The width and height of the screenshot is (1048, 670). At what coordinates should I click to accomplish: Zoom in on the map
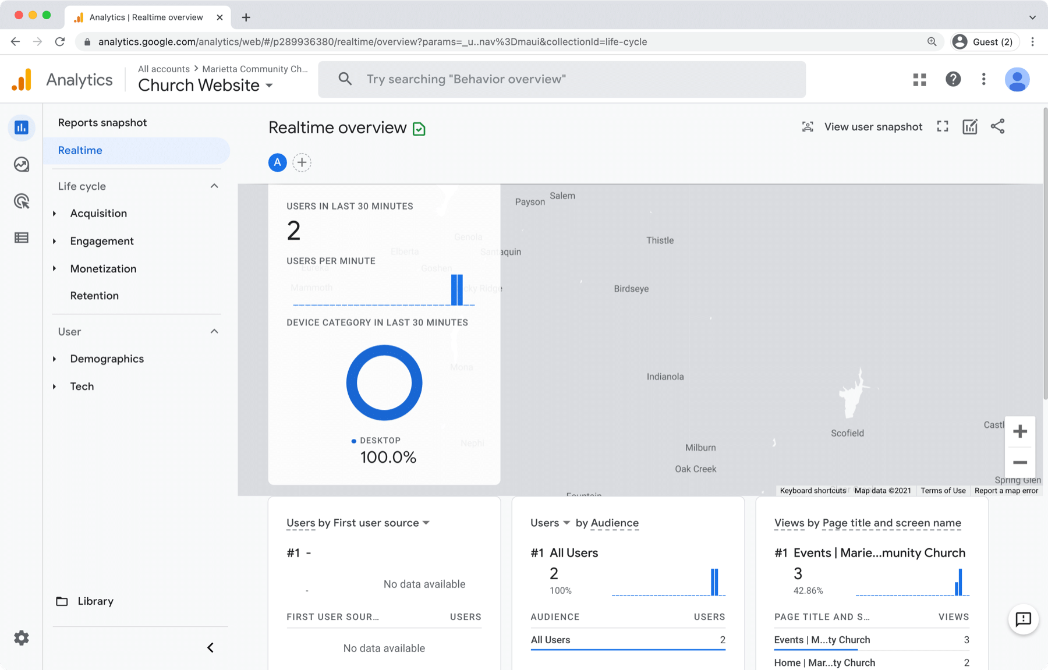(x=1020, y=431)
